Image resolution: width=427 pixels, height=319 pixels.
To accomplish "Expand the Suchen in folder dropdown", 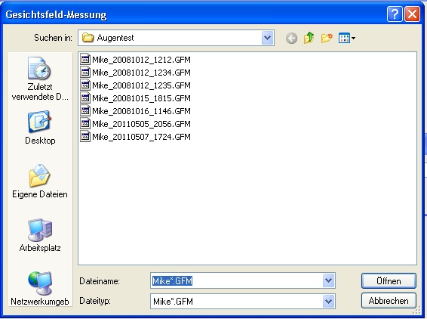I will [x=267, y=38].
